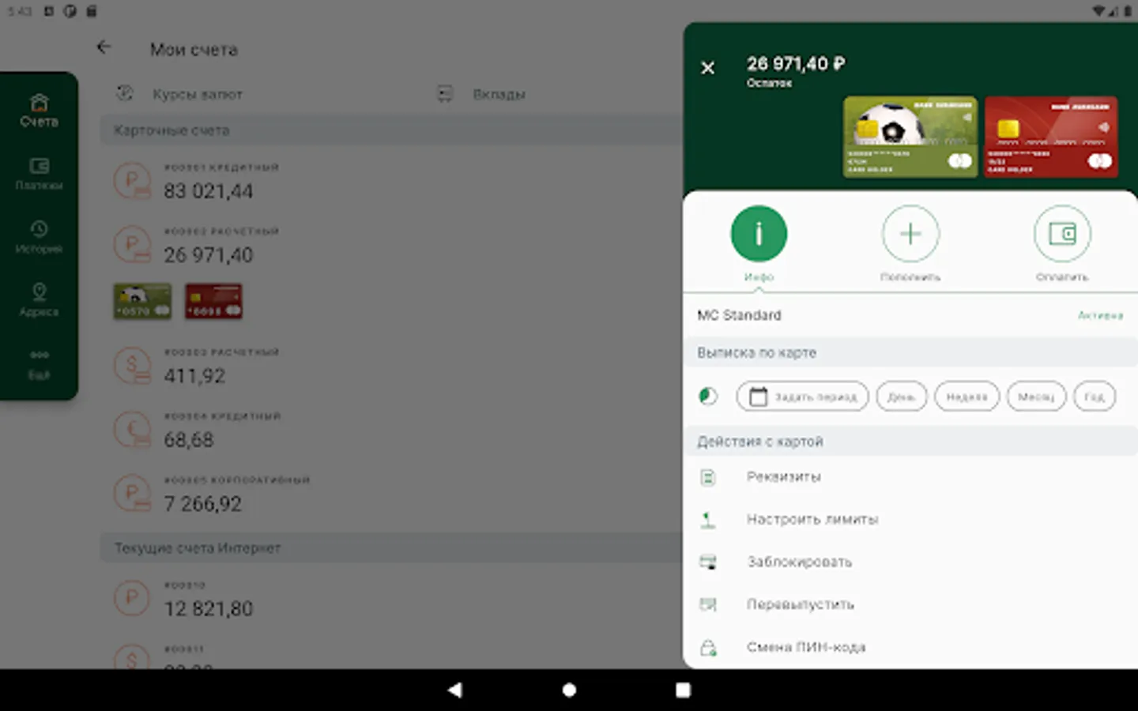Image resolution: width=1138 pixels, height=711 pixels.
Task: Open Реквизиты card action
Action: click(910, 477)
